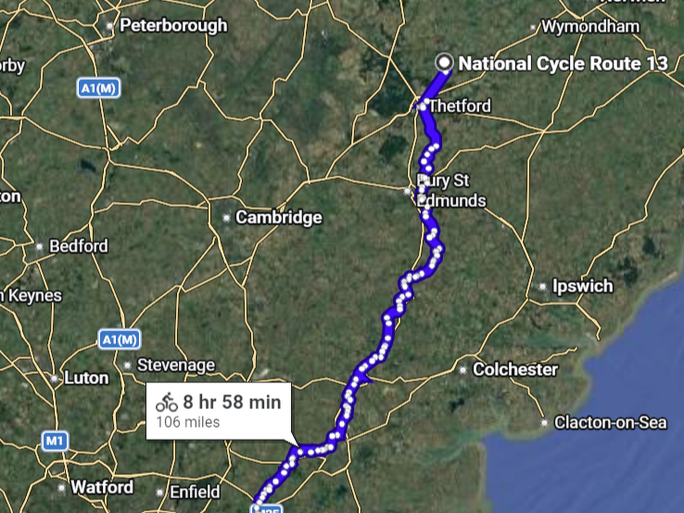The image size is (684, 513).
Task: Select the Thetford town label
Action: (x=459, y=106)
